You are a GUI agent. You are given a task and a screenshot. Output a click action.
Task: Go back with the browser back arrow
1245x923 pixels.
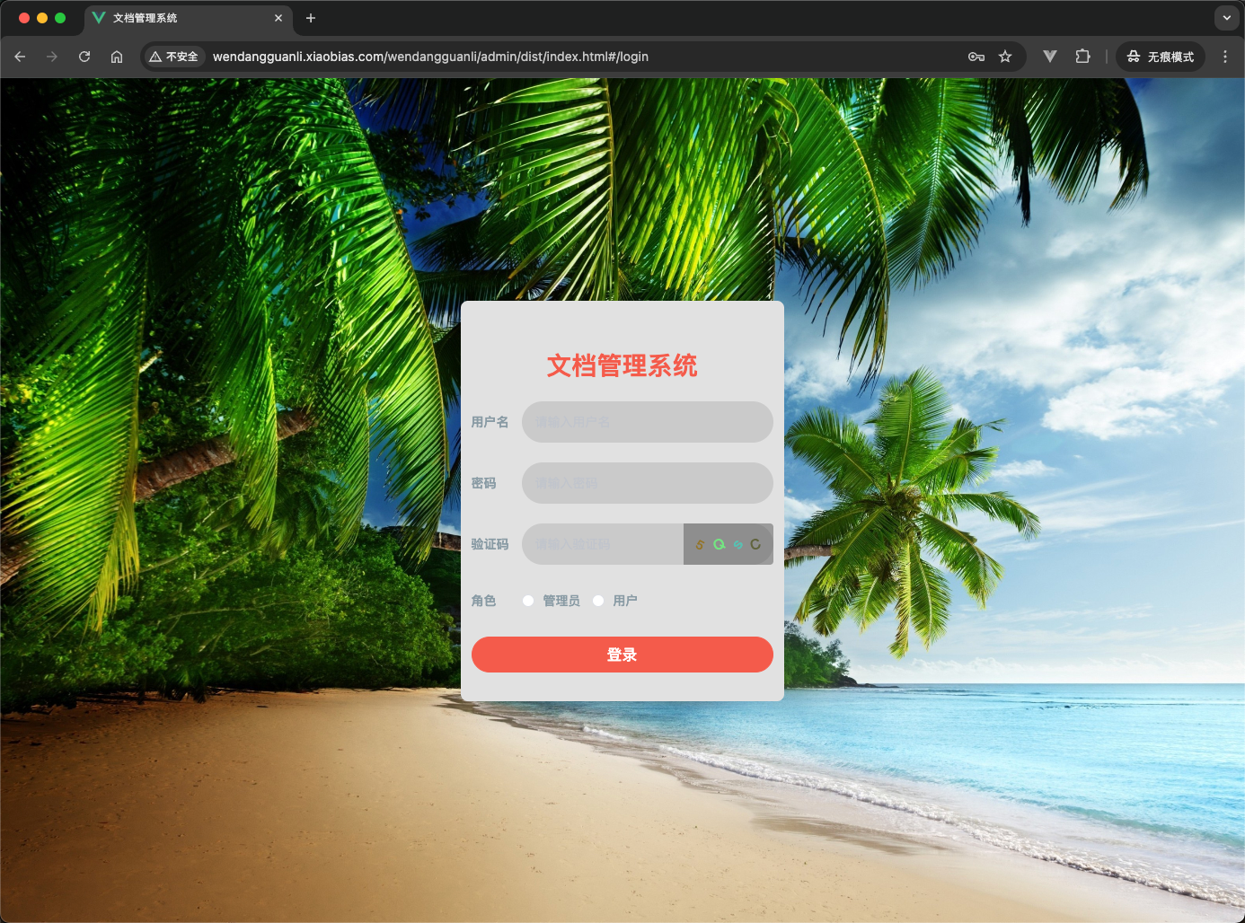point(20,57)
